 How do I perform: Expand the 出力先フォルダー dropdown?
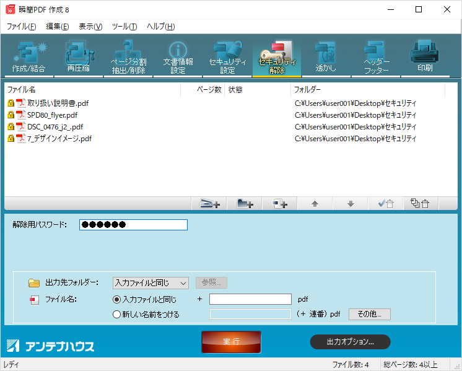150,283
